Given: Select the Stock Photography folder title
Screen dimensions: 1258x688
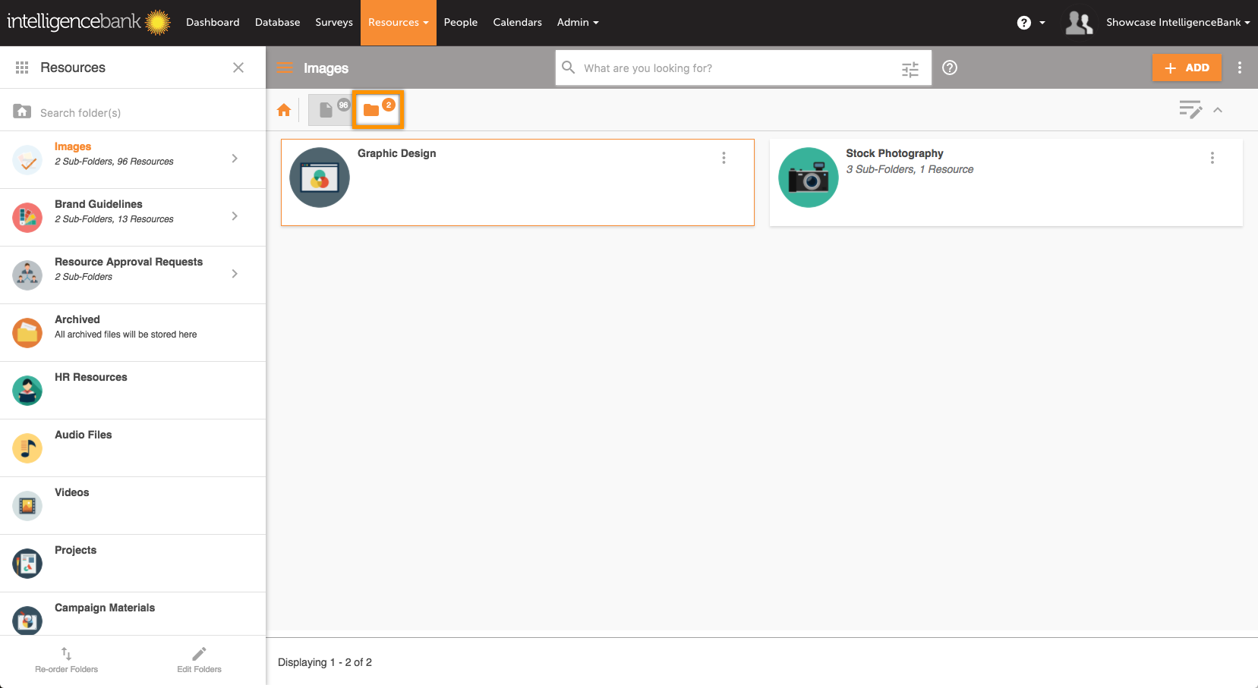Looking at the screenshot, I should tap(894, 153).
